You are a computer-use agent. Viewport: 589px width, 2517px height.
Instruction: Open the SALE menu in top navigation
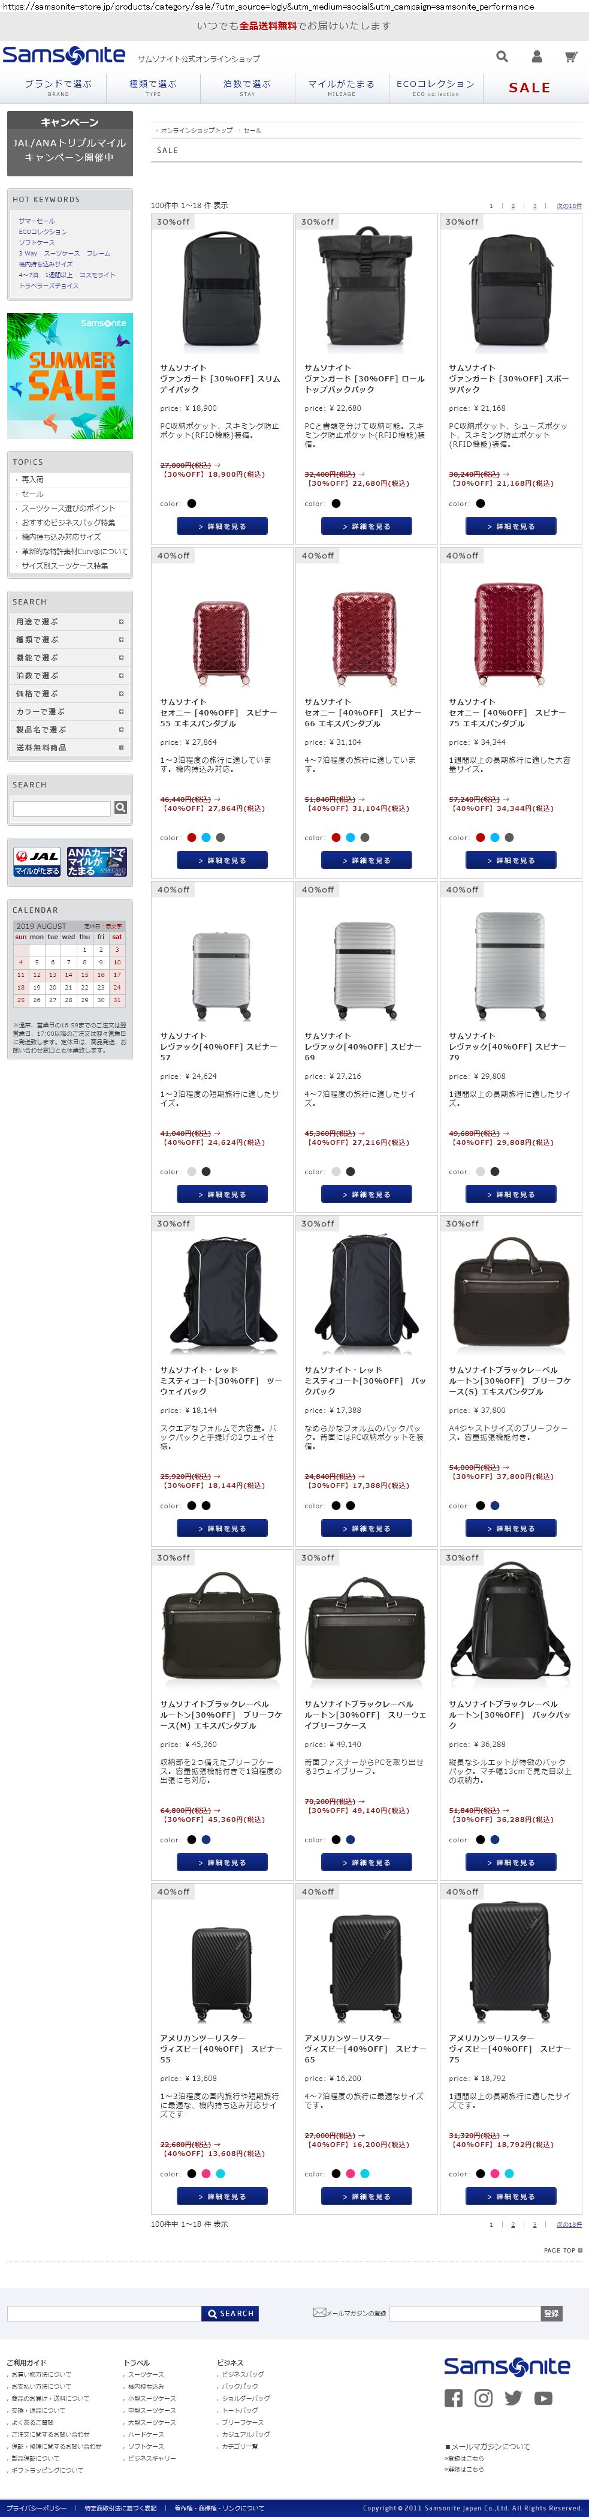(x=530, y=88)
